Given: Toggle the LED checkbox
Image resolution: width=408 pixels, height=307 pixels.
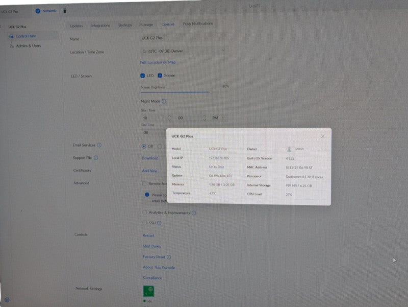Looking at the screenshot, I should (142, 76).
